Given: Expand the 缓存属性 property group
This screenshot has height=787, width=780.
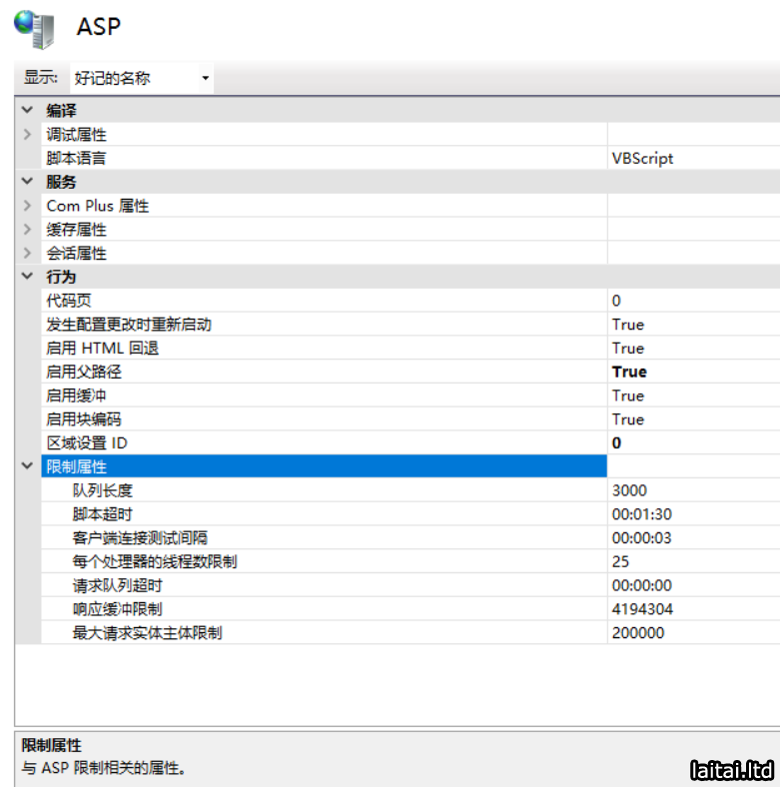Looking at the screenshot, I should (x=27, y=230).
